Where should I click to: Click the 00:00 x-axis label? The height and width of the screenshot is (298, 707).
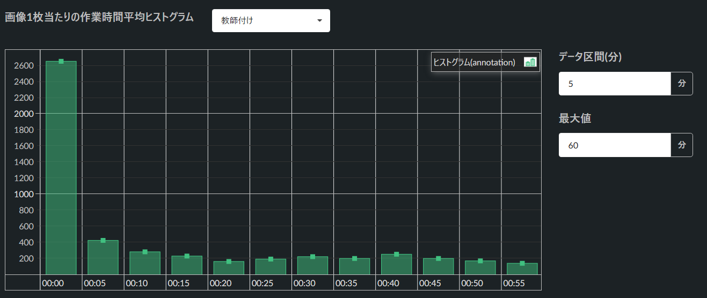[52, 282]
